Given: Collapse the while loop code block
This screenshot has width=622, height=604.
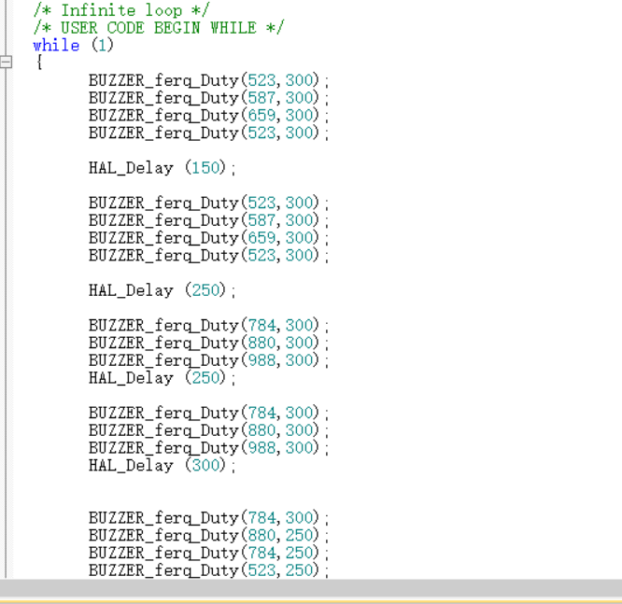Looking at the screenshot, I should point(7,63).
